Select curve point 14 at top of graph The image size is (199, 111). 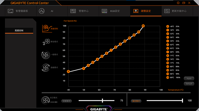143,26
